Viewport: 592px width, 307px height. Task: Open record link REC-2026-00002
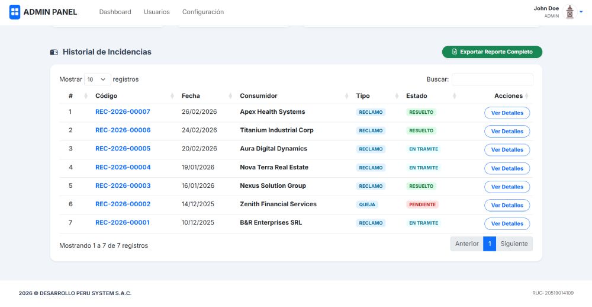click(x=123, y=204)
